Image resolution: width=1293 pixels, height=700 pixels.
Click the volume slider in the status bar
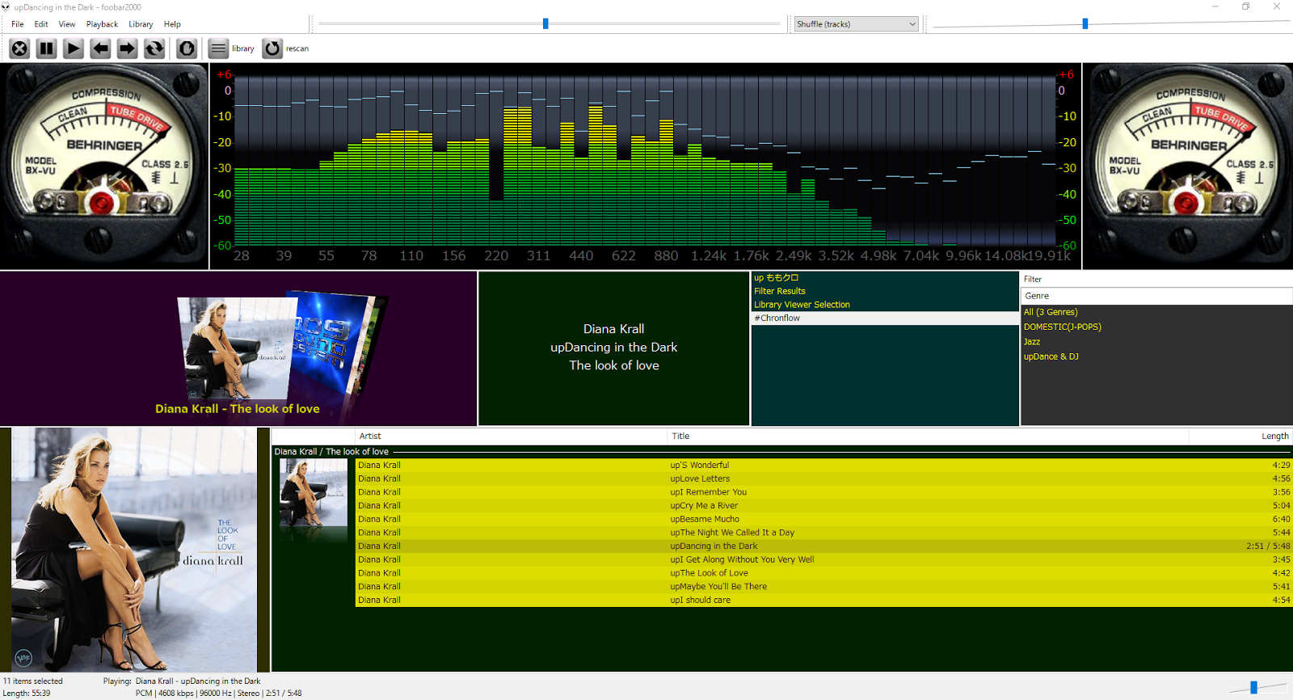click(1254, 687)
